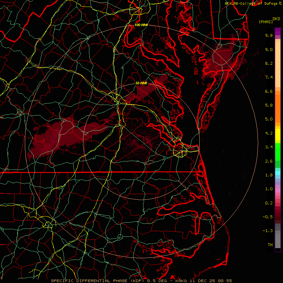Click the 9.0 legend value
The width and height of the screenshot is (283, 283).
[269, 49]
